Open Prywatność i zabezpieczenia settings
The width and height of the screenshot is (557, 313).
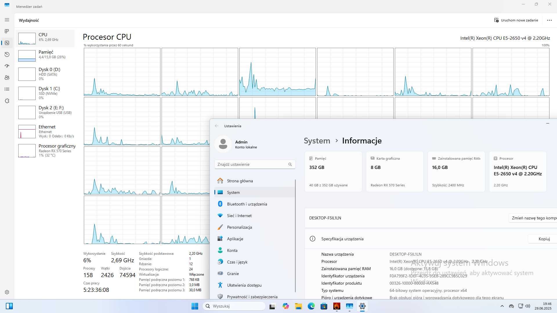[x=255, y=296]
